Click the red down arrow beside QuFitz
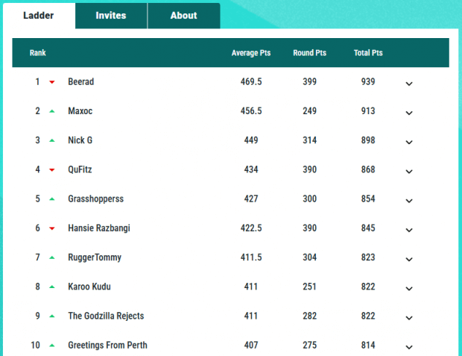Image resolution: width=462 pixels, height=356 pixels. pos(52,170)
